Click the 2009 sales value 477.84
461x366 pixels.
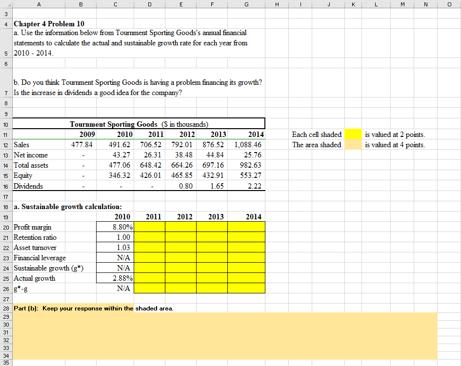click(x=82, y=145)
